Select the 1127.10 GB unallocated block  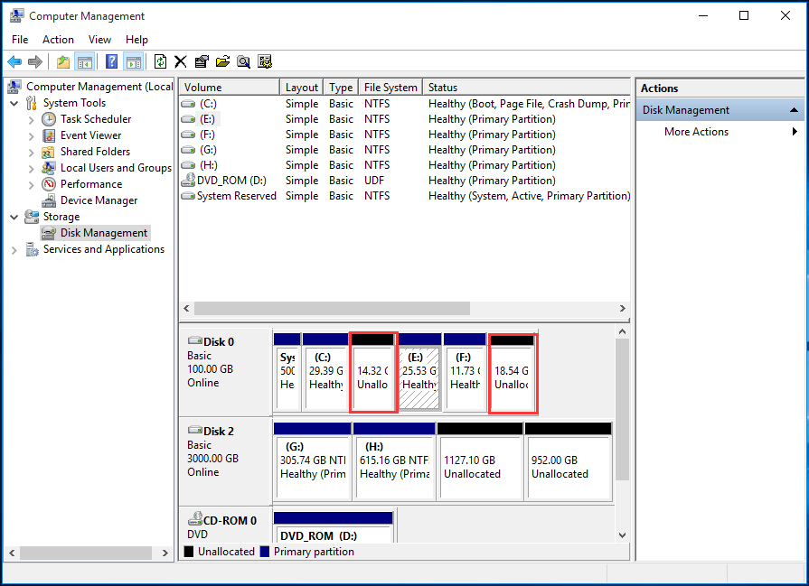point(480,461)
